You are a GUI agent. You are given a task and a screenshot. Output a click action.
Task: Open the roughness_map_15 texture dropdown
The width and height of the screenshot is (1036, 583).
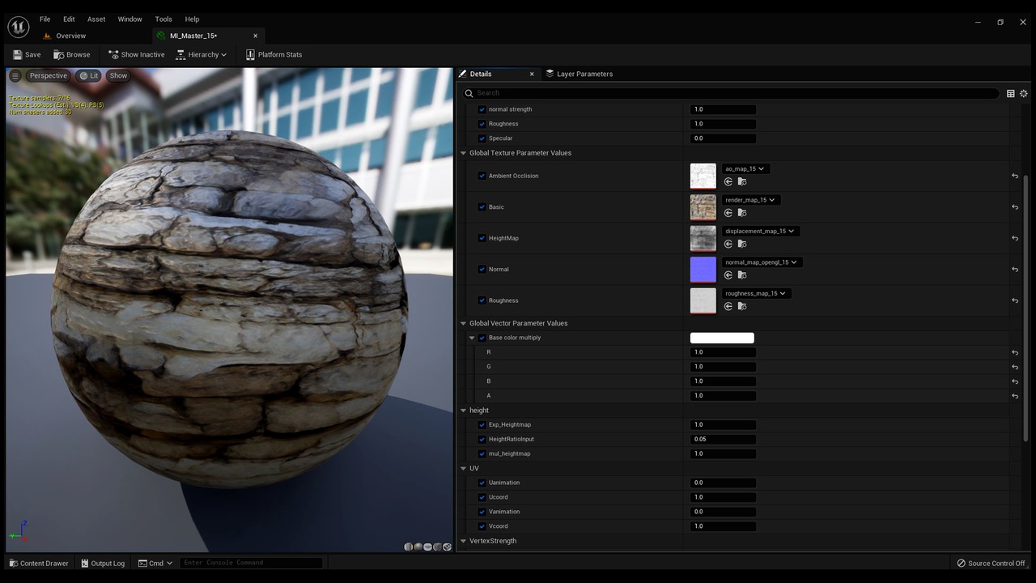point(756,293)
